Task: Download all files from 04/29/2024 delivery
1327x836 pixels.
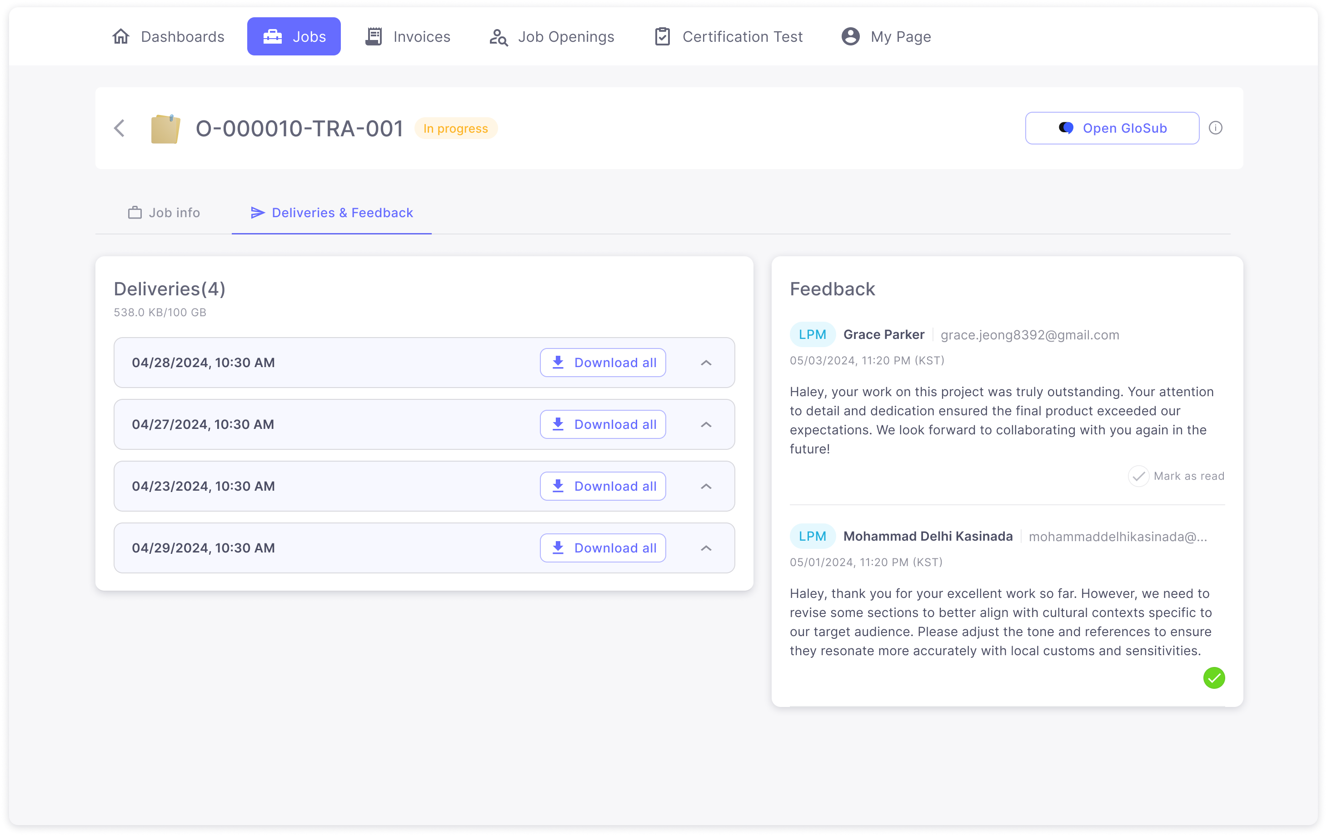Action: pos(602,548)
